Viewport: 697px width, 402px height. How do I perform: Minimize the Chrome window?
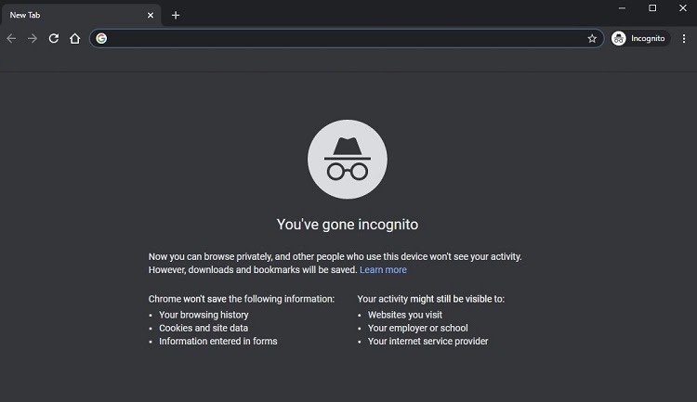point(622,8)
